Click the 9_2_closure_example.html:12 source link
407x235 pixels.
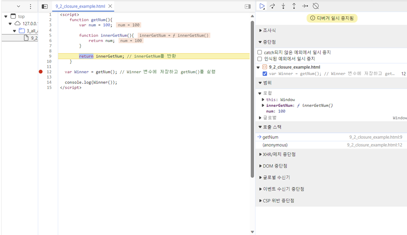375,145
